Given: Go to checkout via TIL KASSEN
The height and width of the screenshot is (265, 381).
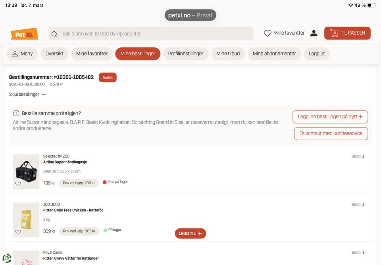Looking at the screenshot, I should tap(347, 33).
